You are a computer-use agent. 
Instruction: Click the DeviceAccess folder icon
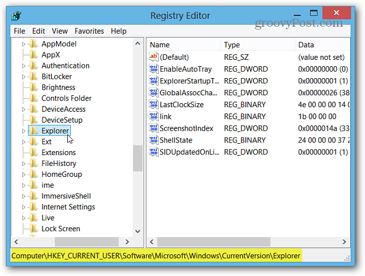(x=34, y=109)
